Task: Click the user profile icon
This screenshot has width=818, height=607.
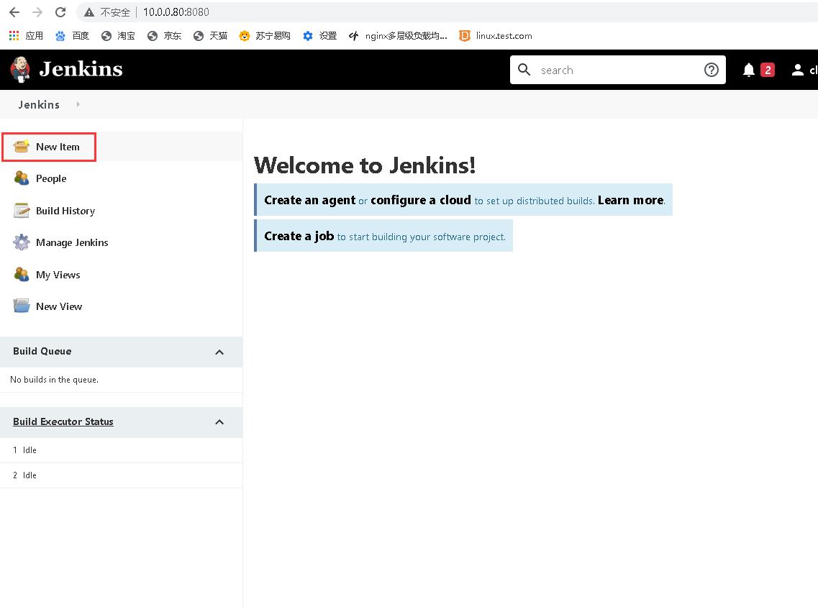Action: click(x=798, y=70)
